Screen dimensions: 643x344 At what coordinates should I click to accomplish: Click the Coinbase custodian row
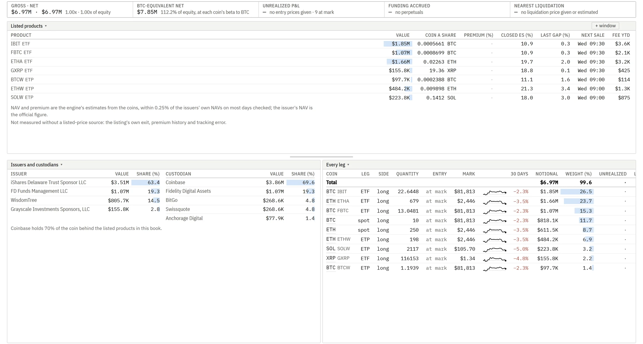click(x=240, y=182)
